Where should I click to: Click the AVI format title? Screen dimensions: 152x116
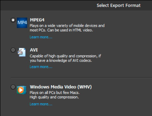(x=34, y=50)
